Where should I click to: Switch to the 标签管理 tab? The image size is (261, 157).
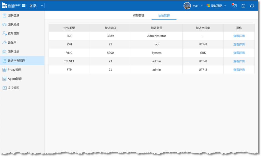pyautogui.click(x=139, y=16)
